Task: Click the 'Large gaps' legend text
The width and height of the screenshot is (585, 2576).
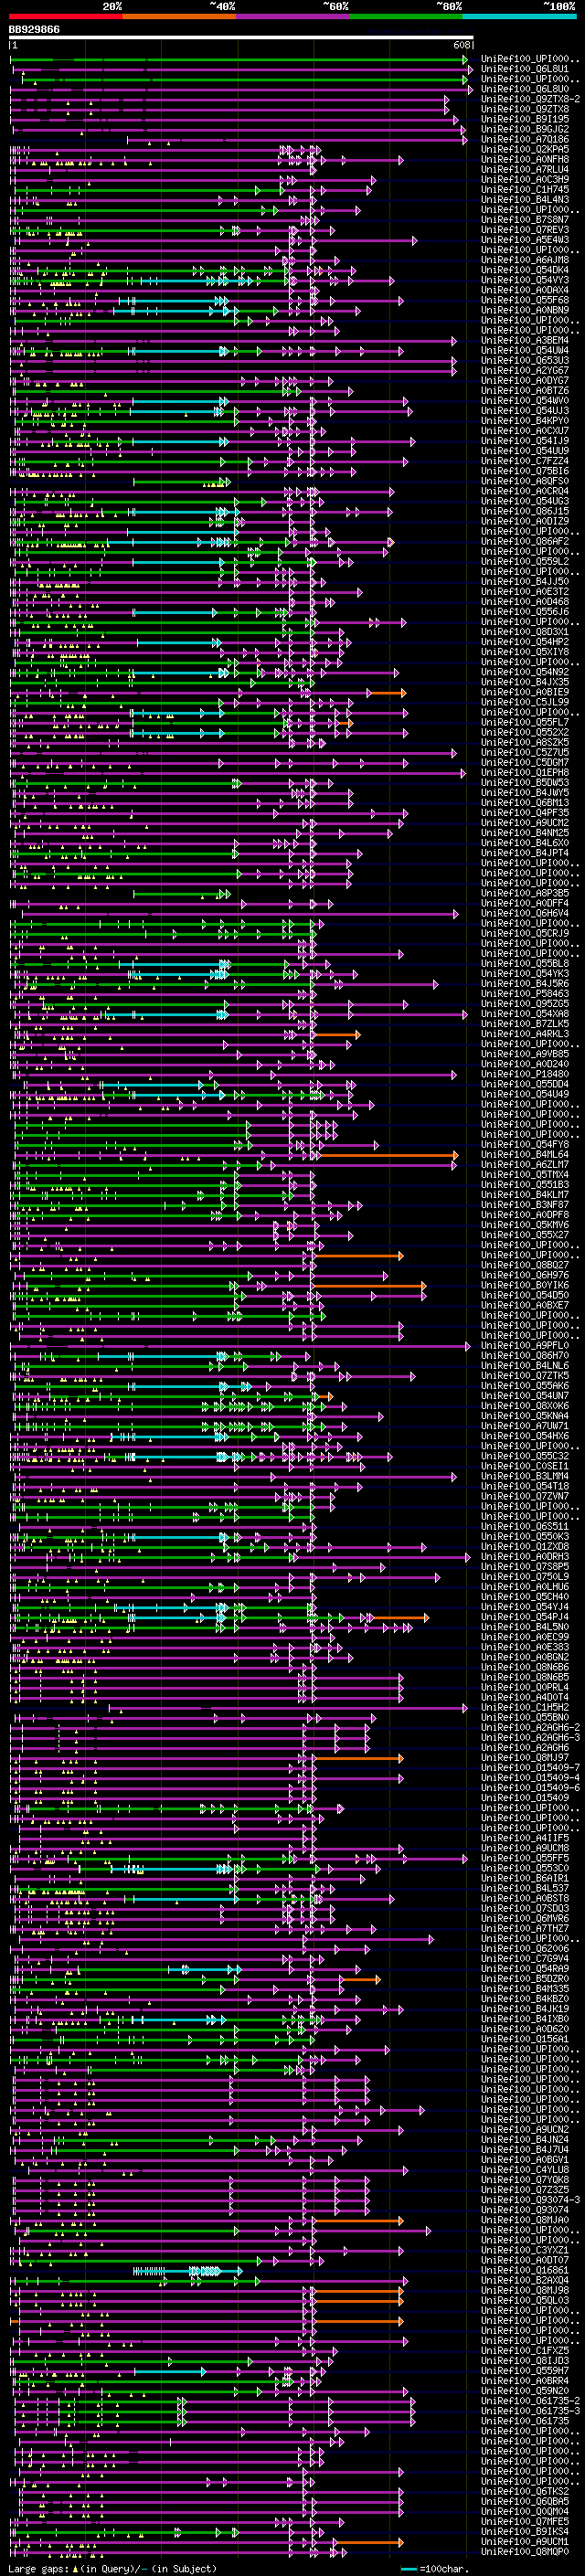Action: pyautogui.click(x=39, y=2569)
